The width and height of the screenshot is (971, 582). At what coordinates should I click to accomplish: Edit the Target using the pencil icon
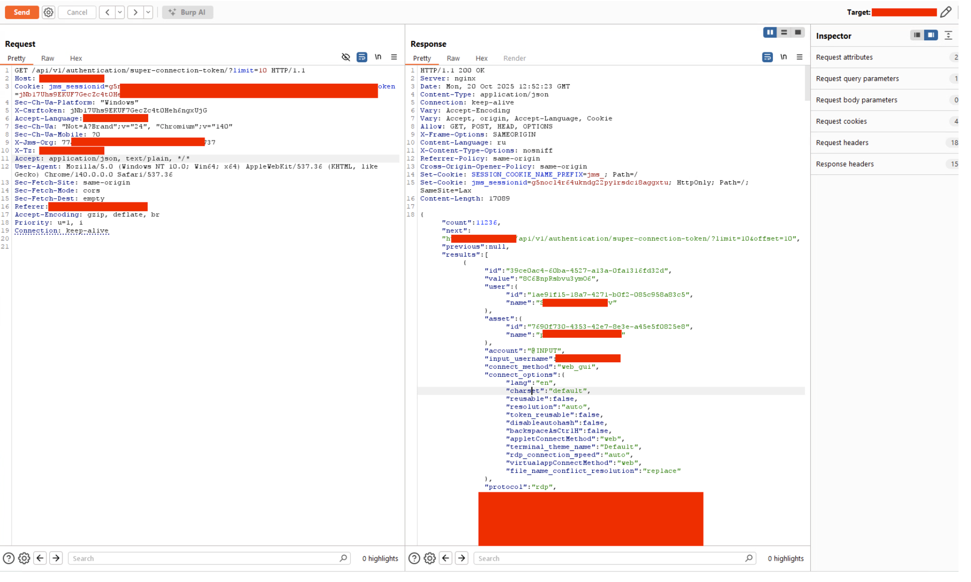click(947, 11)
